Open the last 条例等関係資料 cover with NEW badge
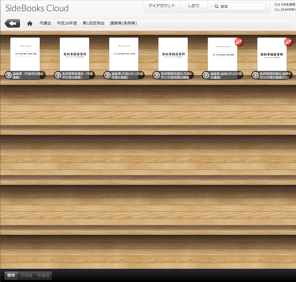Image resolution: width=296 pixels, height=282 pixels. point(272,54)
